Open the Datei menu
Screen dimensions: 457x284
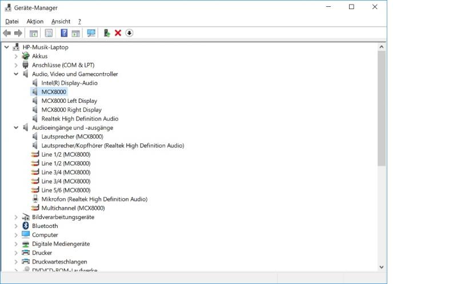12,22
